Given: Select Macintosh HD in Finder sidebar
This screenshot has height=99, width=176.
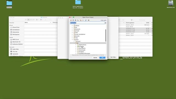Looking at the screenshot, I should (15, 42).
